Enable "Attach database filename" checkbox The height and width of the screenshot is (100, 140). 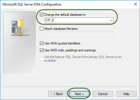[x=42, y=29]
